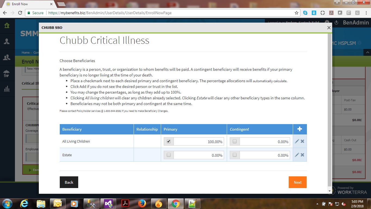Screen dimensions: 371x209
Task: Click the Home breadcrumb link
Action: tap(26, 53)
